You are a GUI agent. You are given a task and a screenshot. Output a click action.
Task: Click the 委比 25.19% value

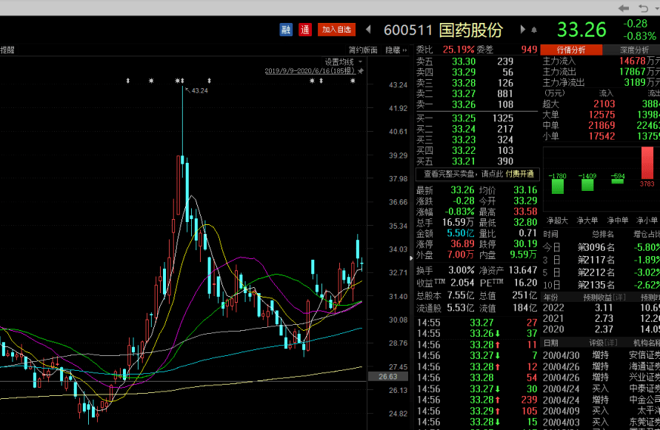tap(459, 50)
